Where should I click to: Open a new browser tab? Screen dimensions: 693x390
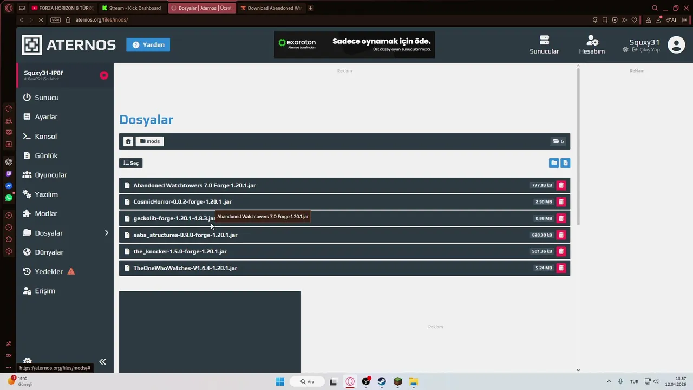pos(310,8)
